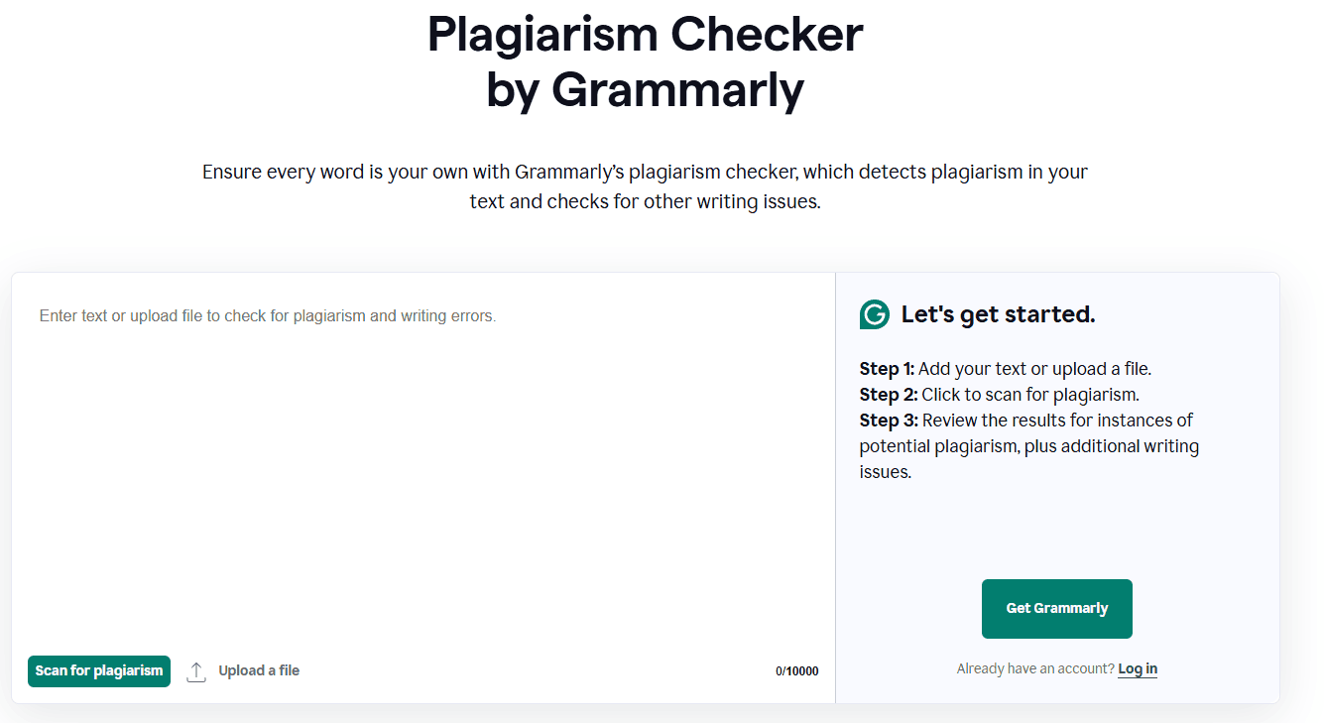This screenshot has height=723, width=1324.
Task: Click the 'Let's get started.' heading
Action: [x=998, y=314]
